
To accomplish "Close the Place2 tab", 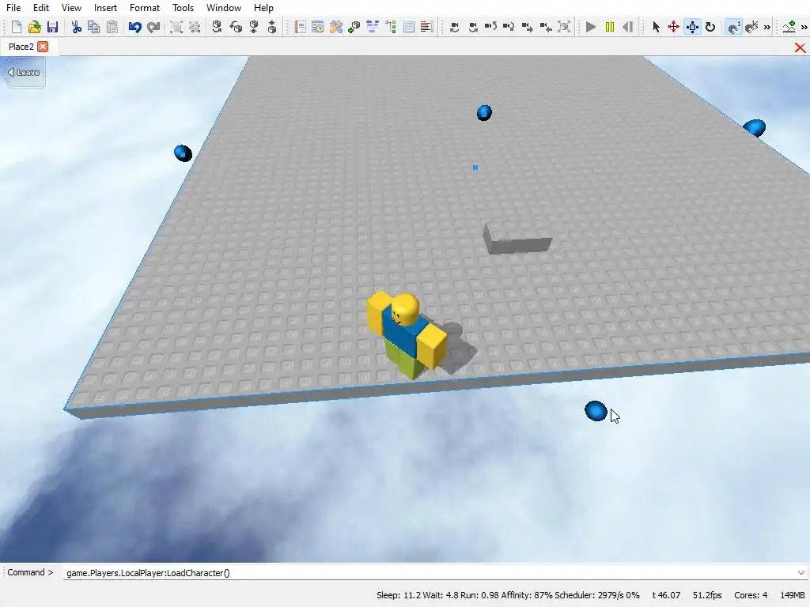I will pos(43,47).
